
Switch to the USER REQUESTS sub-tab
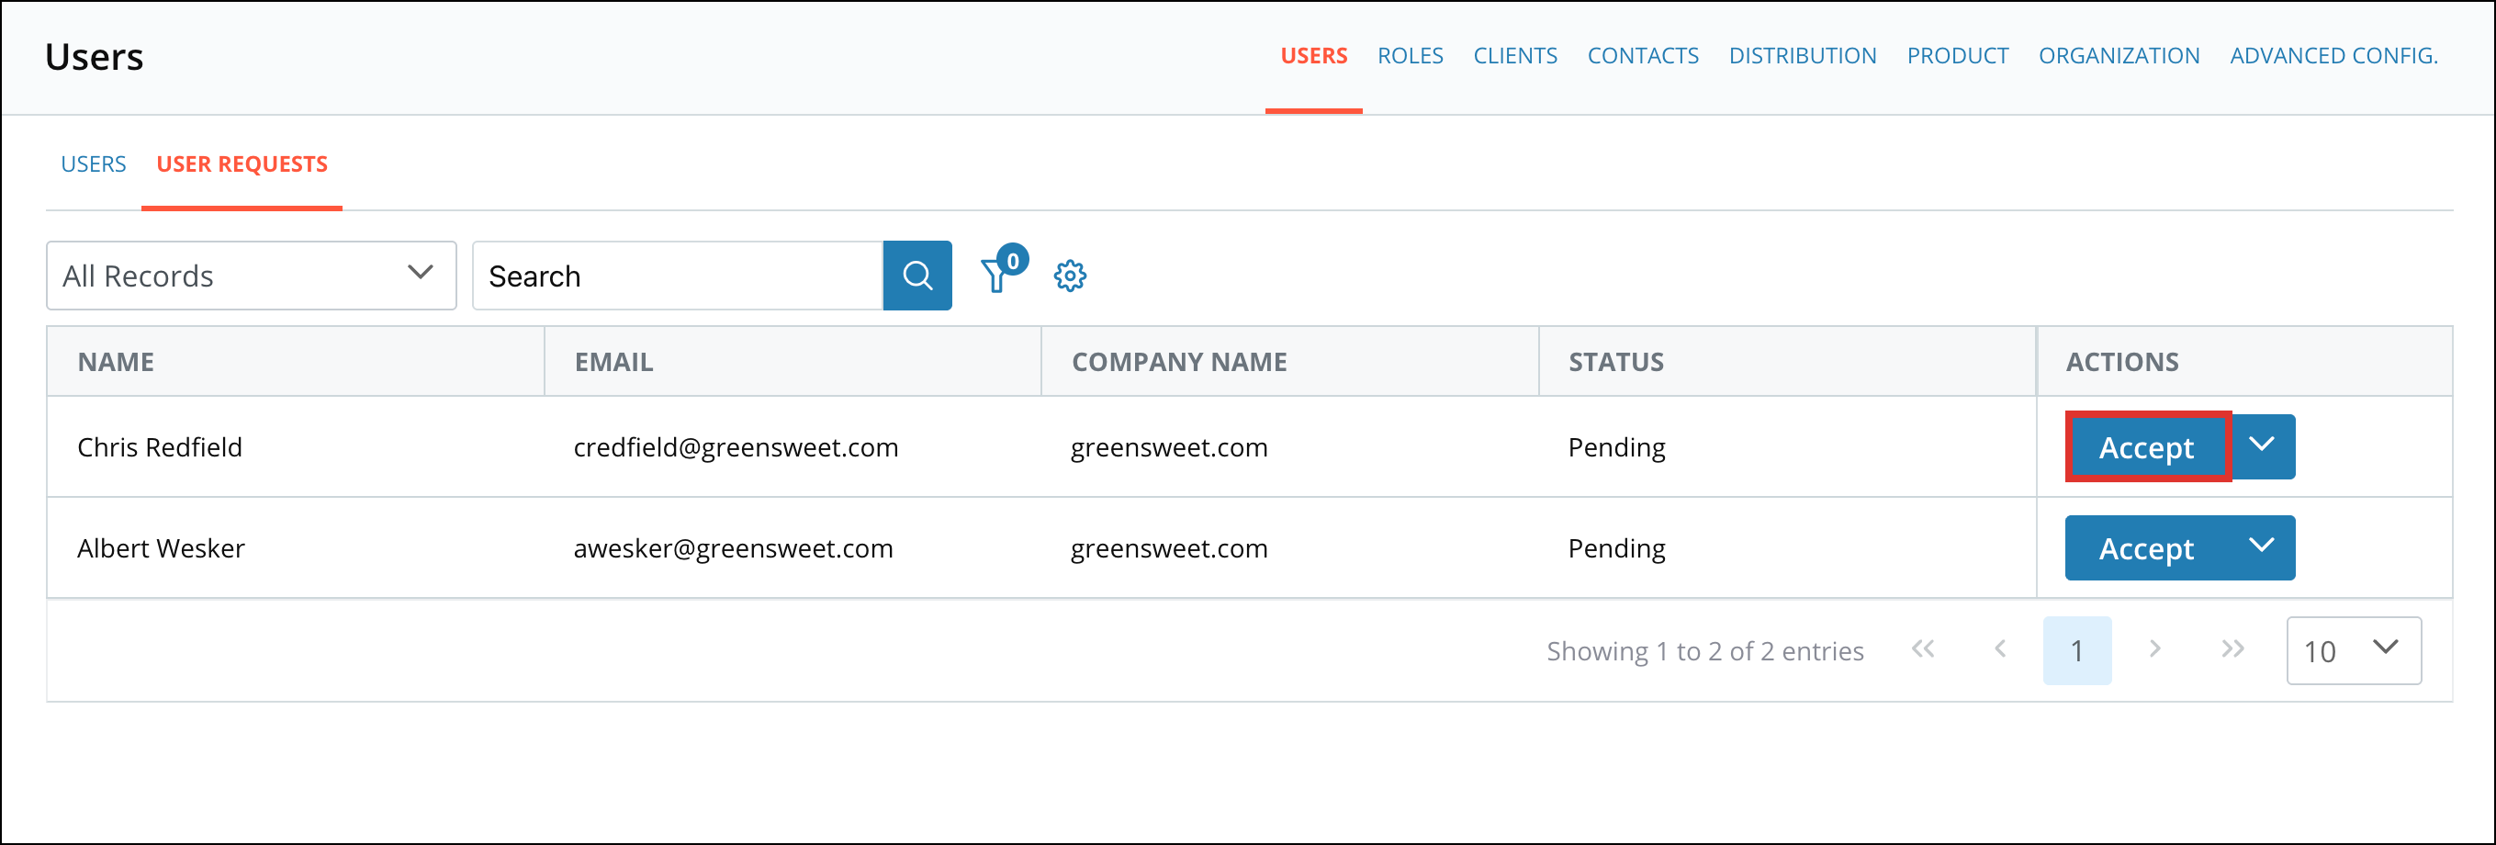[242, 163]
